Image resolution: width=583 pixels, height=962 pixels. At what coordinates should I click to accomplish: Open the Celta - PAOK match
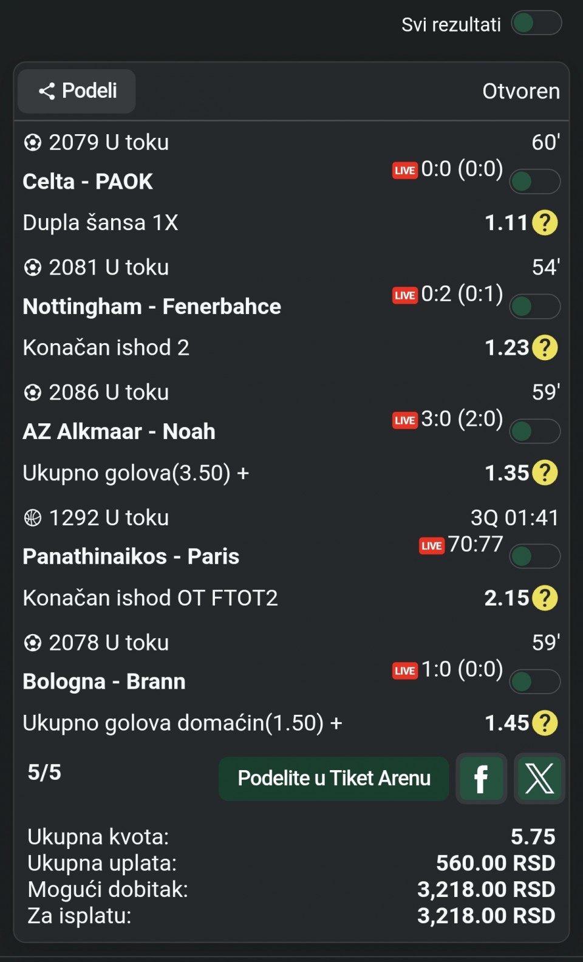click(88, 182)
